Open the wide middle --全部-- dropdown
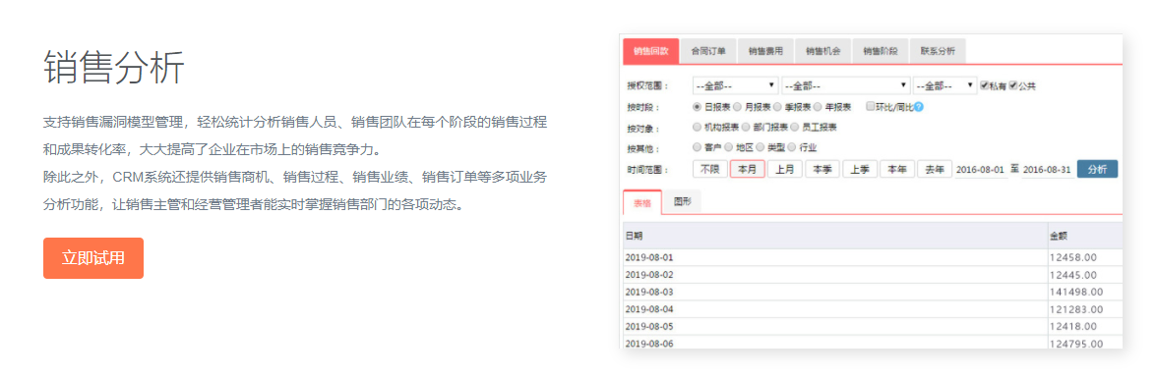Viewport: 1157px width, 378px height. [846, 85]
